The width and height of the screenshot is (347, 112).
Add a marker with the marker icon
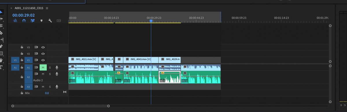pyautogui.click(x=41, y=21)
